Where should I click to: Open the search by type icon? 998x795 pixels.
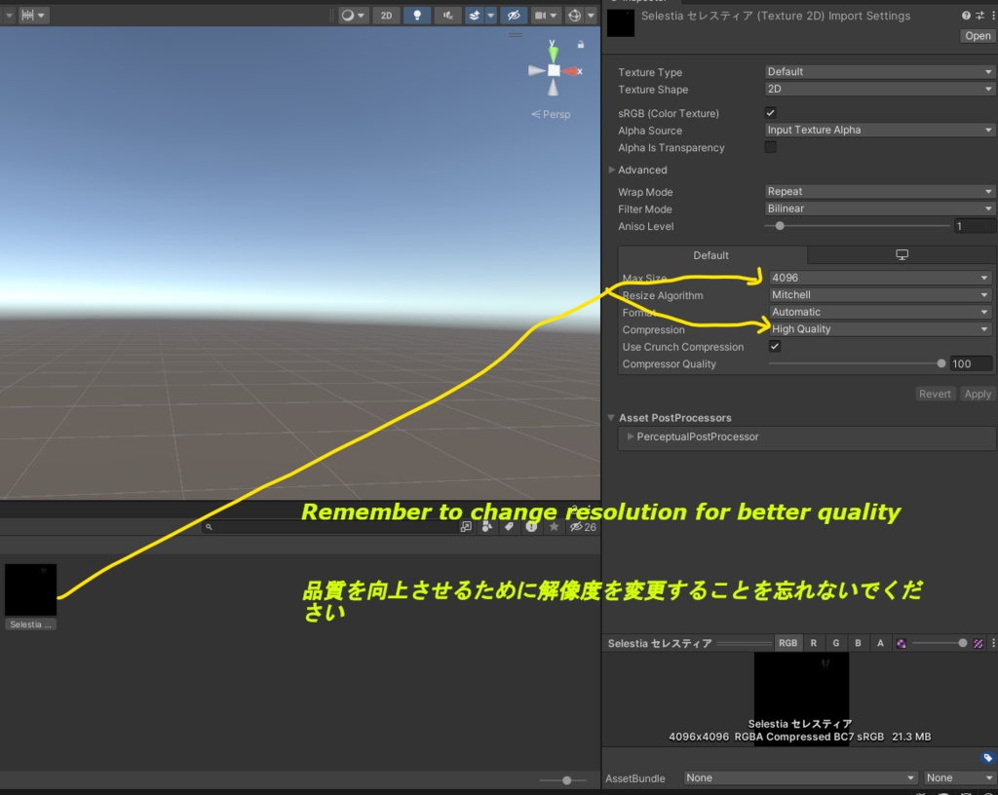[x=487, y=527]
